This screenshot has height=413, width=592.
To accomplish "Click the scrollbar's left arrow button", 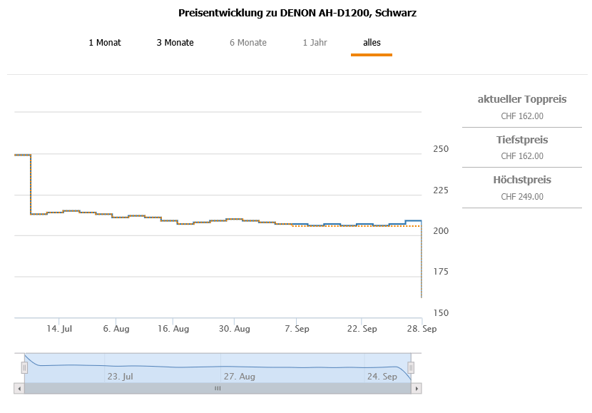I will [x=19, y=389].
